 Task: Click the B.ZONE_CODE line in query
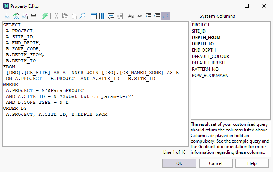23,49
